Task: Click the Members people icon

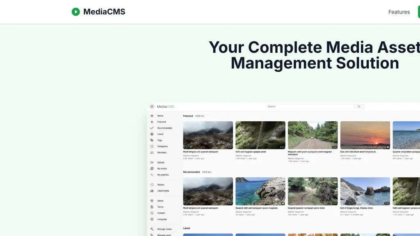Action: (x=152, y=153)
